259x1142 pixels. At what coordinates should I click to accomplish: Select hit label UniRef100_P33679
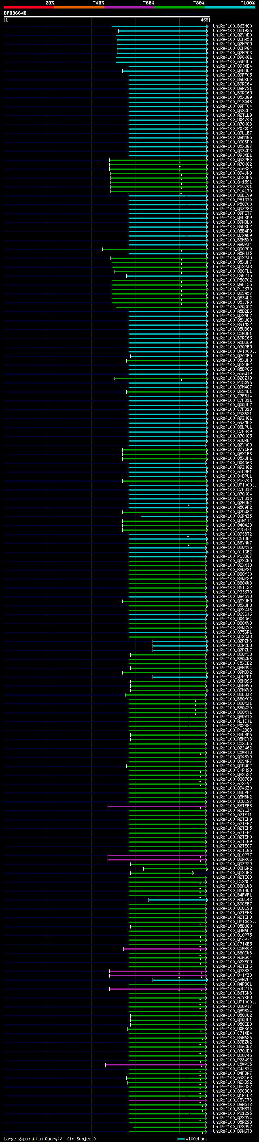click(x=232, y=592)
